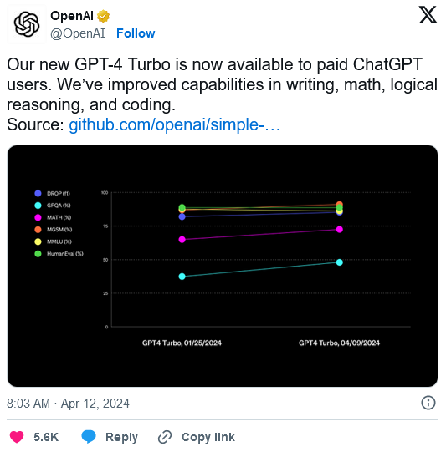This screenshot has width=446, height=452.
Task: Open the github.com/openai/simple source link
Action: [x=174, y=124]
